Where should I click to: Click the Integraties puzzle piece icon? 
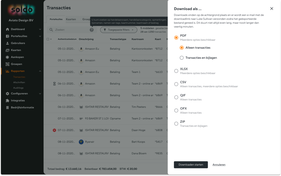(x=7, y=101)
